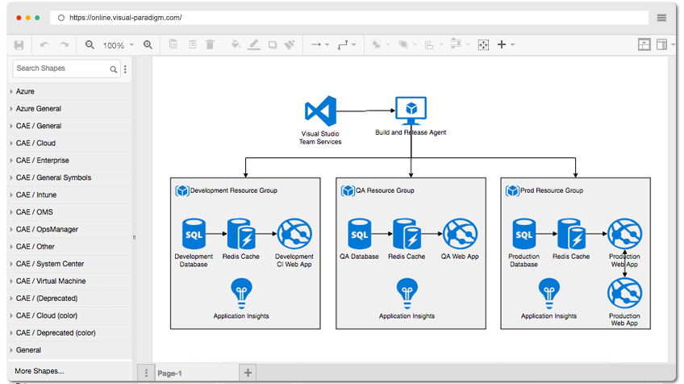Click the Development Resource Group label
Image resolution: width=684 pixels, height=384 pixels.
coord(234,190)
